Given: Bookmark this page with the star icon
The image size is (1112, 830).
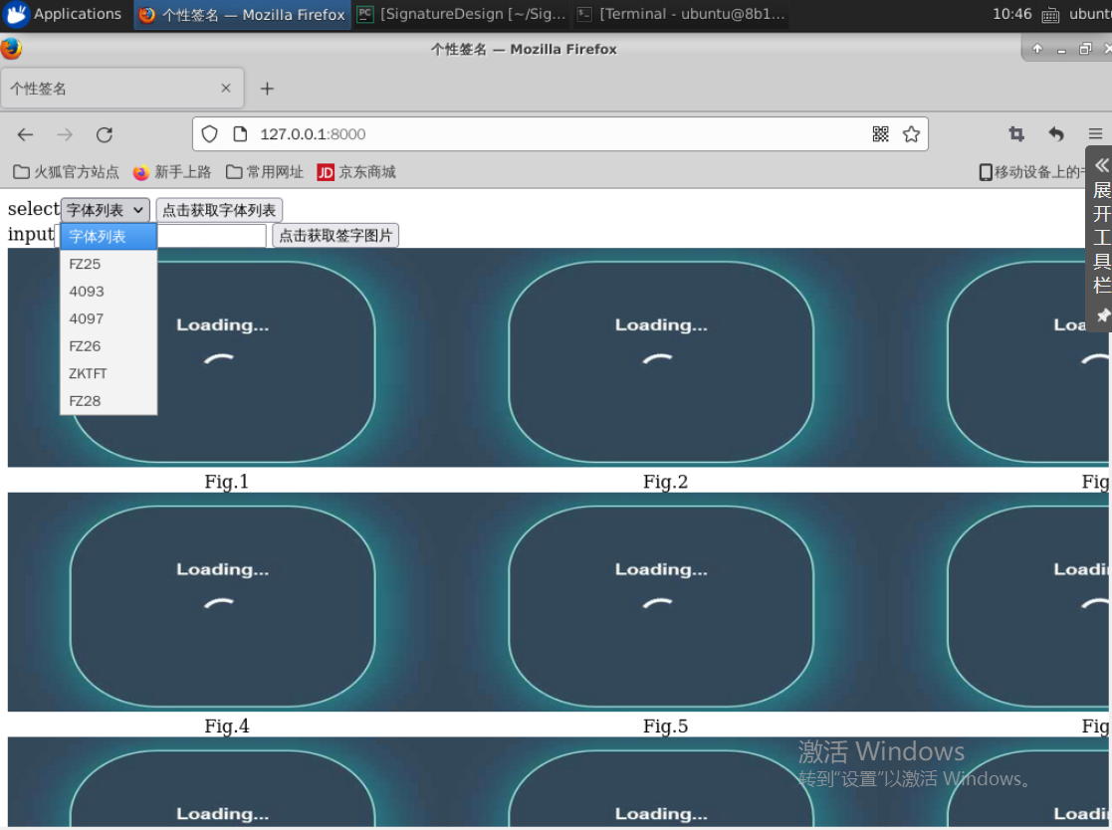Looking at the screenshot, I should coord(911,134).
